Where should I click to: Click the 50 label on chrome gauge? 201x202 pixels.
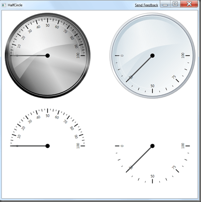(x=47, y=25)
